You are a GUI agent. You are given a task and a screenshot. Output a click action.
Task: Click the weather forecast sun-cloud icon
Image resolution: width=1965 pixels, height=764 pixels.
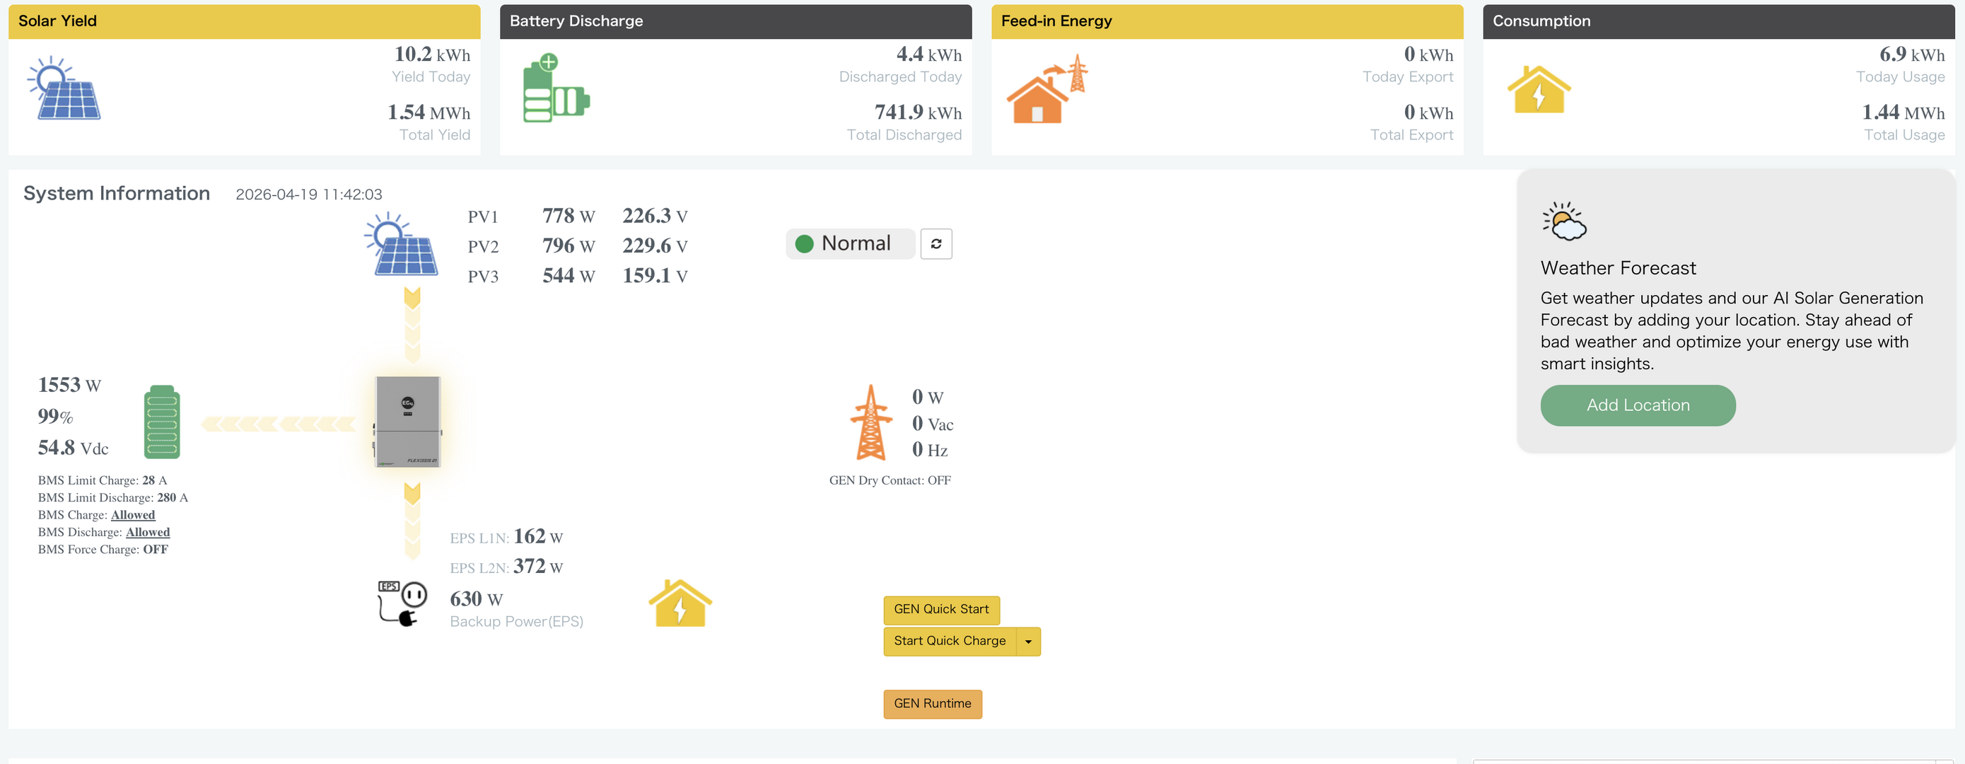1563,221
